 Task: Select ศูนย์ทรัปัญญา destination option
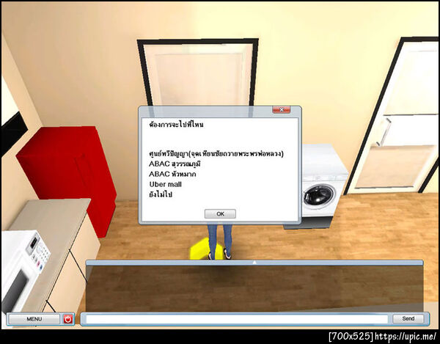click(x=216, y=154)
